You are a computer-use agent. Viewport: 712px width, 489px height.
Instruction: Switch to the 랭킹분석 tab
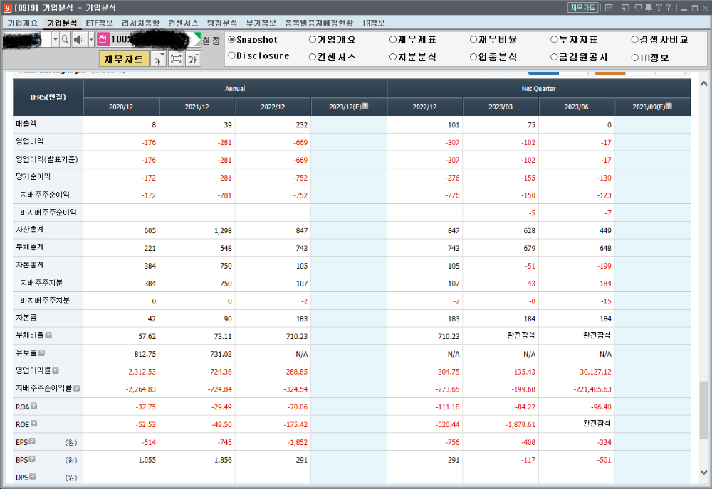[222, 23]
